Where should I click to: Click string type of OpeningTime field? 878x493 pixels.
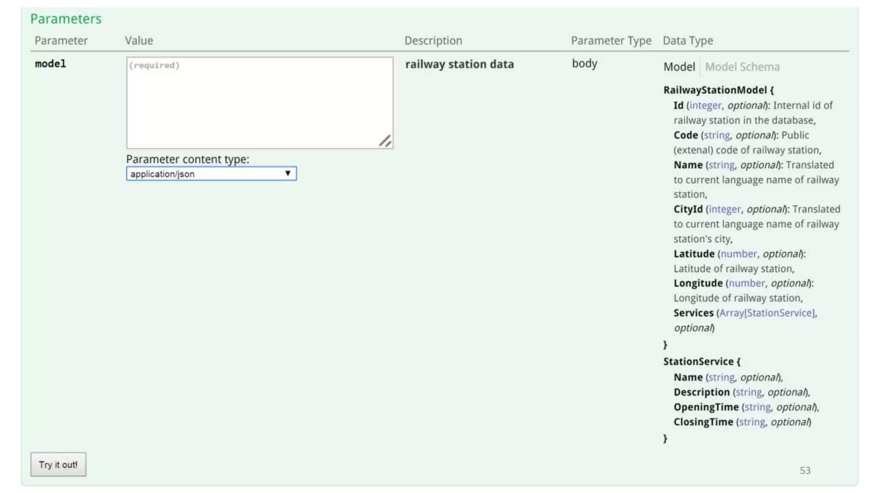[758, 407]
